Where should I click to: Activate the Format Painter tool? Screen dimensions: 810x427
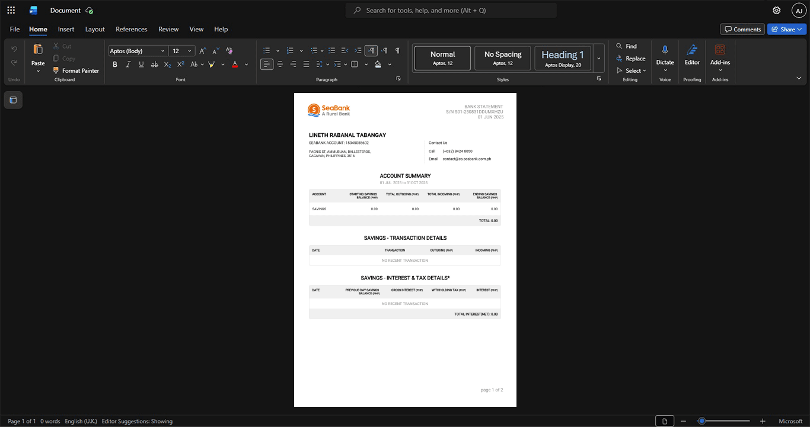75,70
